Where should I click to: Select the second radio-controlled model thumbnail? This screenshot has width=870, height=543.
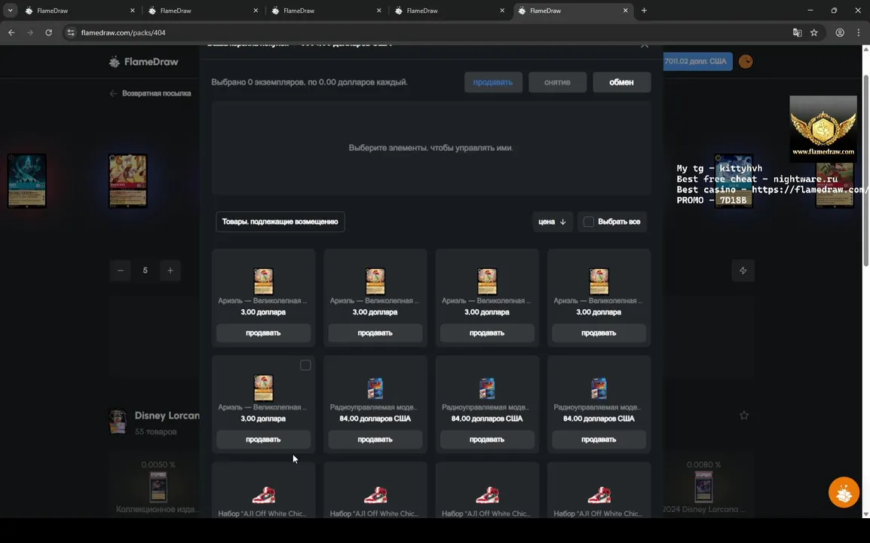(x=487, y=388)
